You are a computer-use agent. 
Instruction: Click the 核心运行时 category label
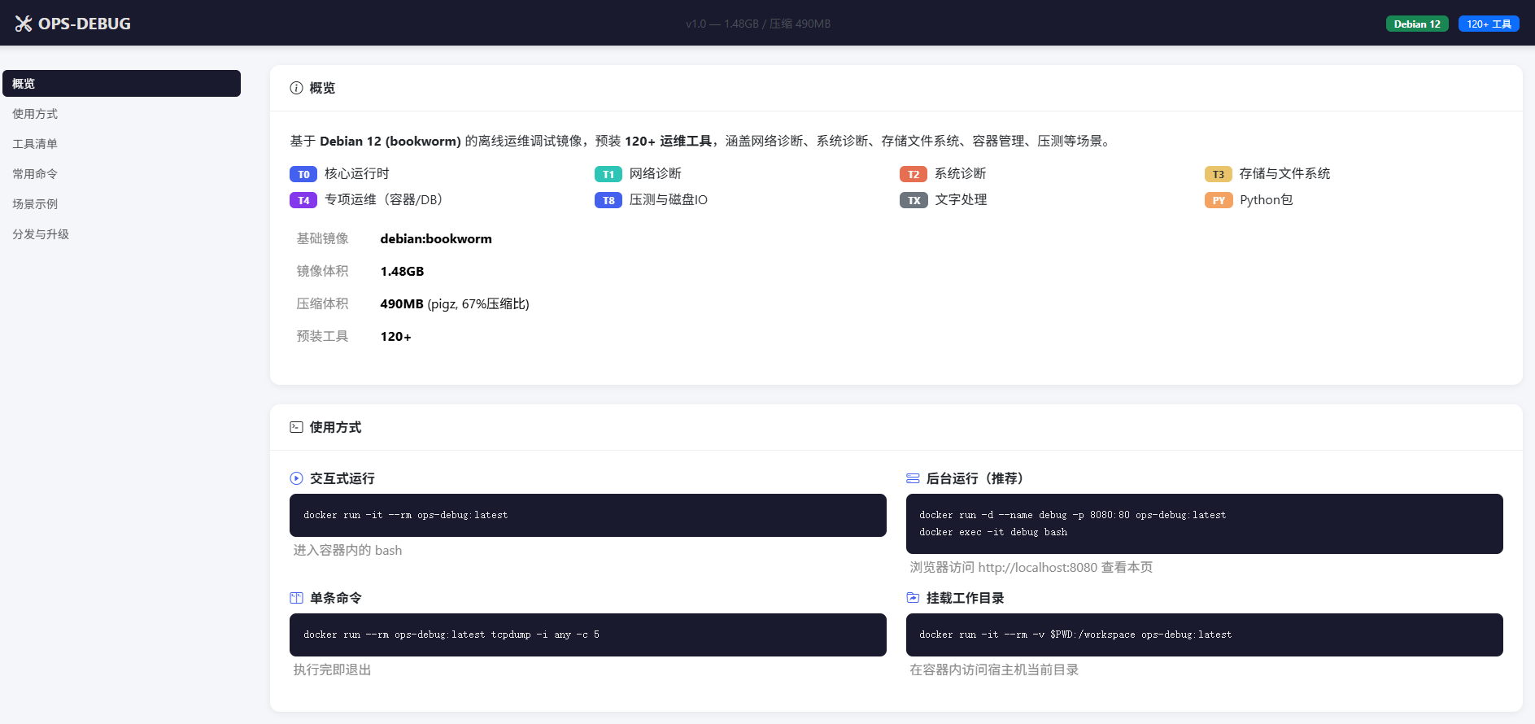pos(357,173)
